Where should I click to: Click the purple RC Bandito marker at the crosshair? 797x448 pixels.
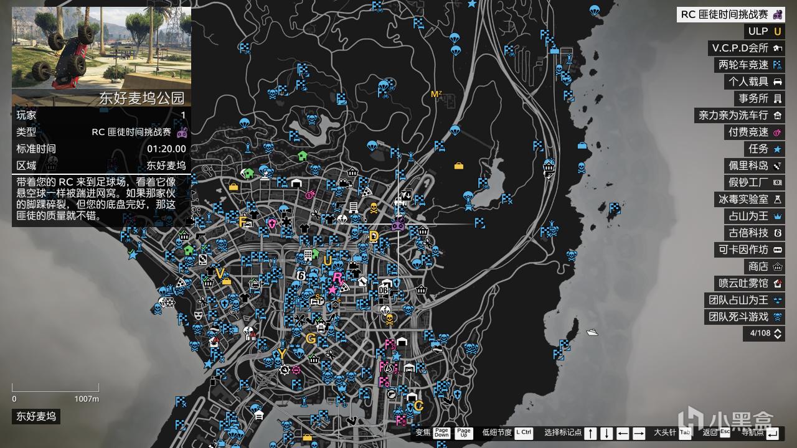pyautogui.click(x=398, y=225)
